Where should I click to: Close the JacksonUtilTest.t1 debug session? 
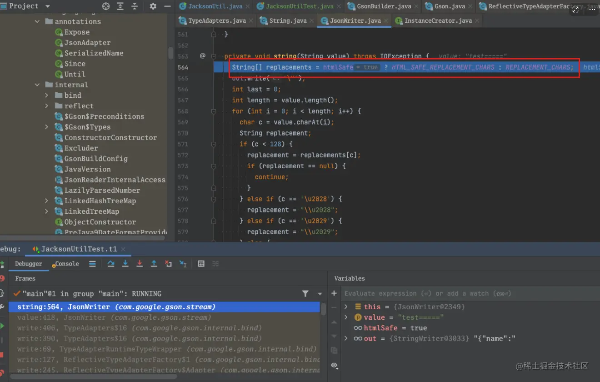[x=123, y=249]
